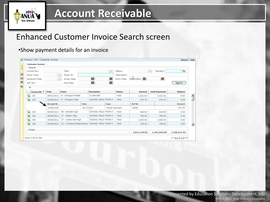270x202 pixels.
Task: Go to the first page of results
Action: [172, 138]
